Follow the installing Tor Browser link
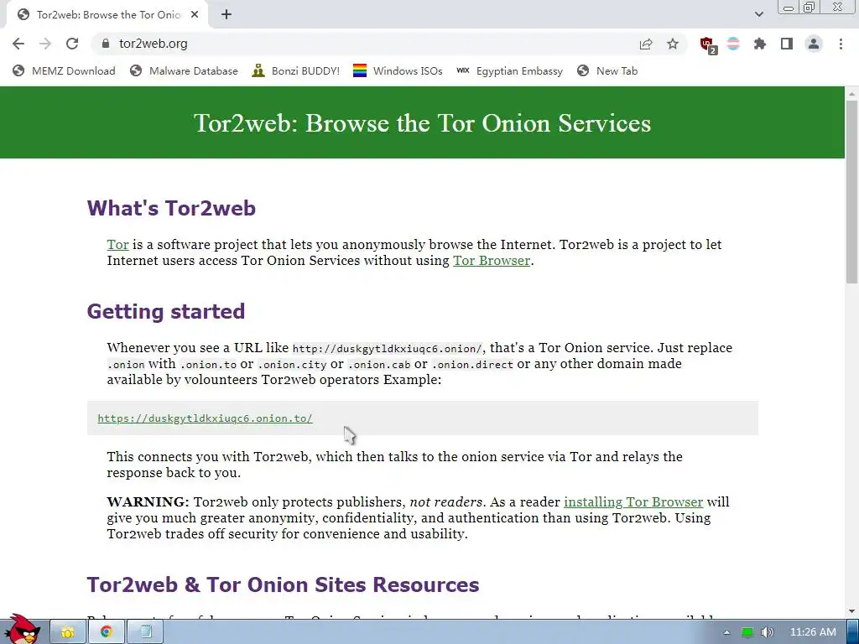 tap(633, 501)
